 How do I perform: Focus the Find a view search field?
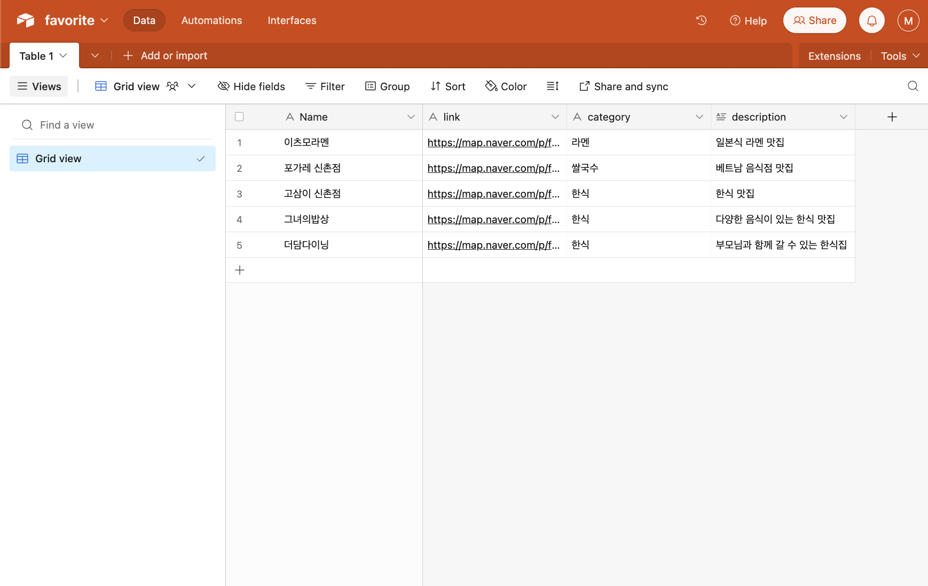coord(113,125)
